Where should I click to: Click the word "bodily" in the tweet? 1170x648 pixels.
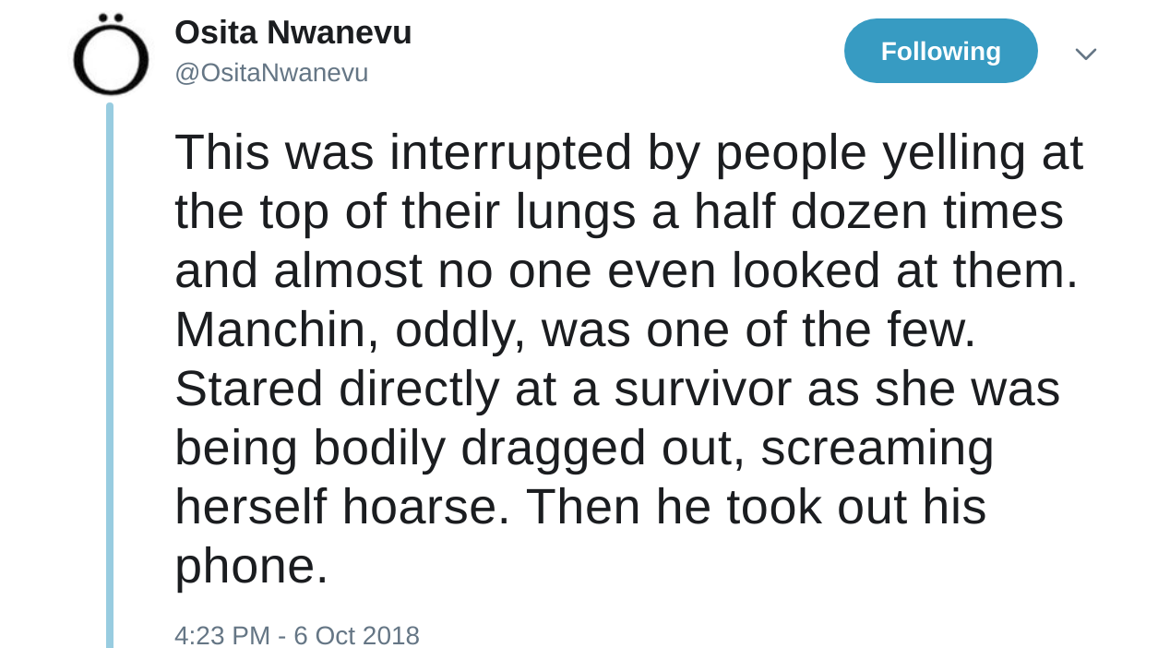379,448
